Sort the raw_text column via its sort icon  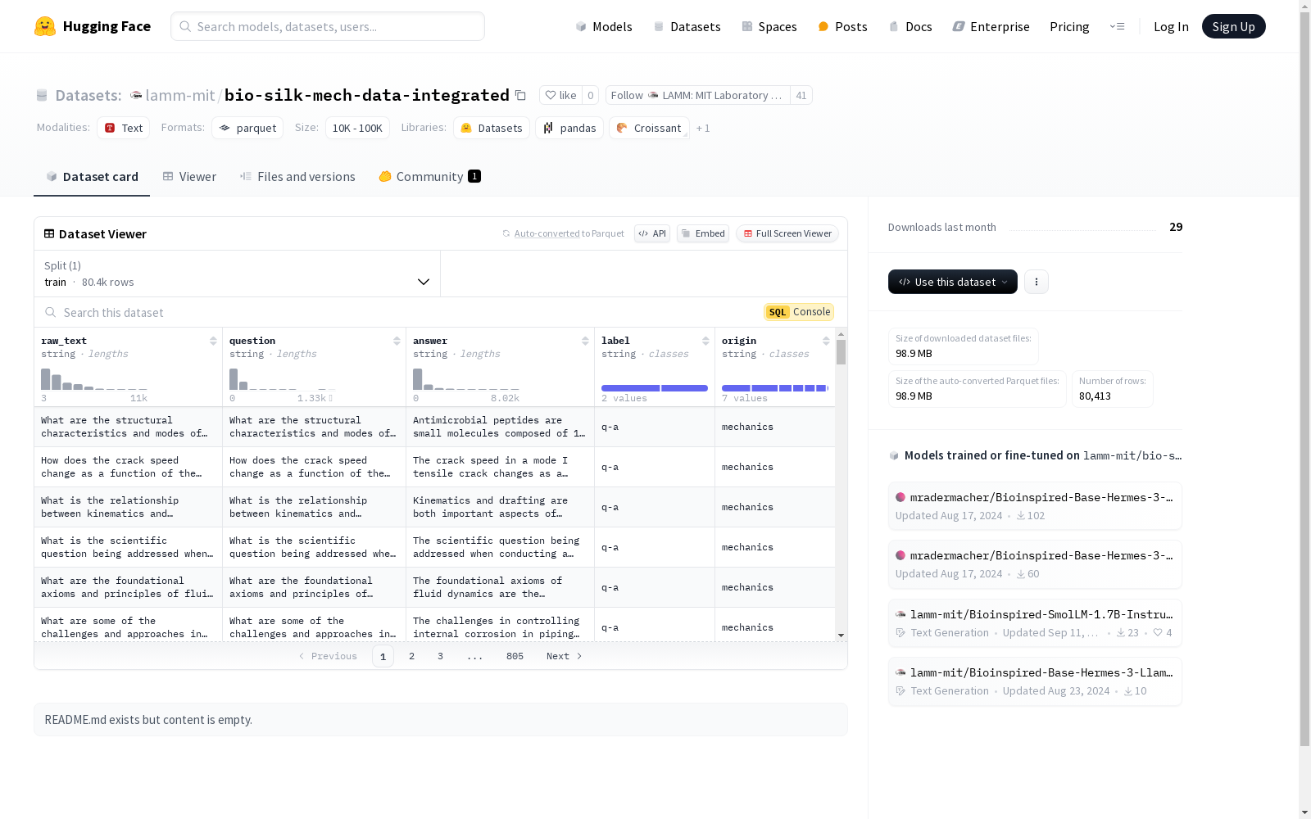213,341
